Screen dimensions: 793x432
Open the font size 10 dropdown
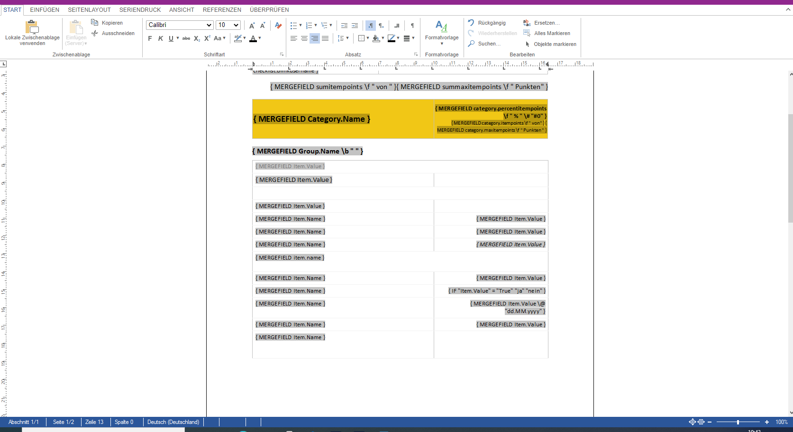(x=228, y=25)
